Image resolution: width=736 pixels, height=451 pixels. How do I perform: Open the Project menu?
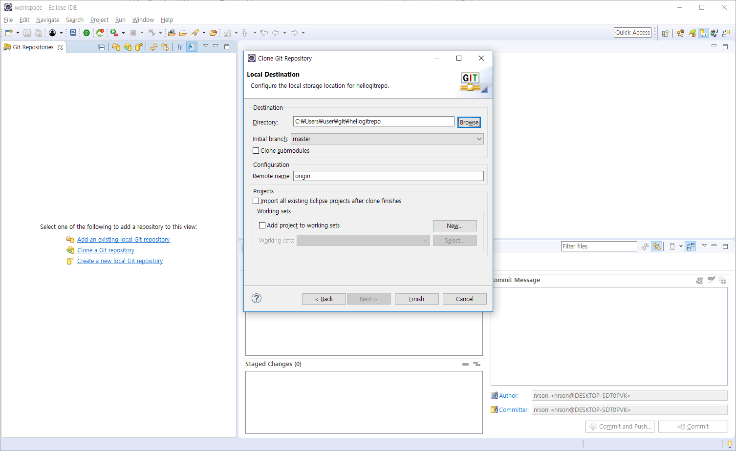click(x=99, y=20)
